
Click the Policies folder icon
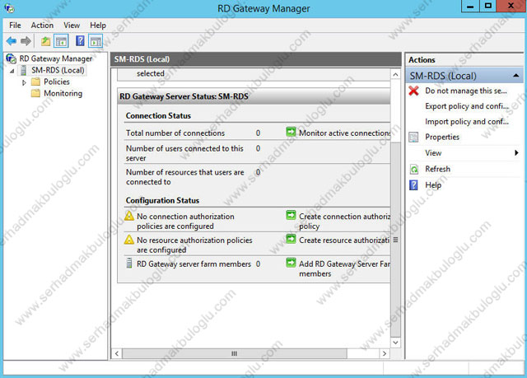(x=35, y=82)
